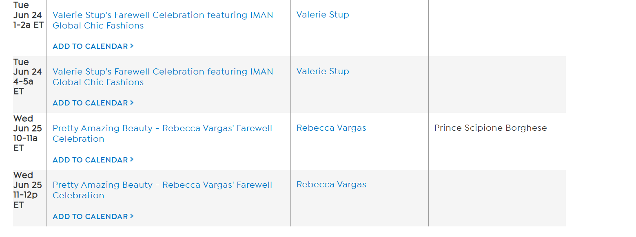636x237 pixels.
Task: Open Pretty Amazing Beauty 11-12p show link
Action: click(x=162, y=185)
